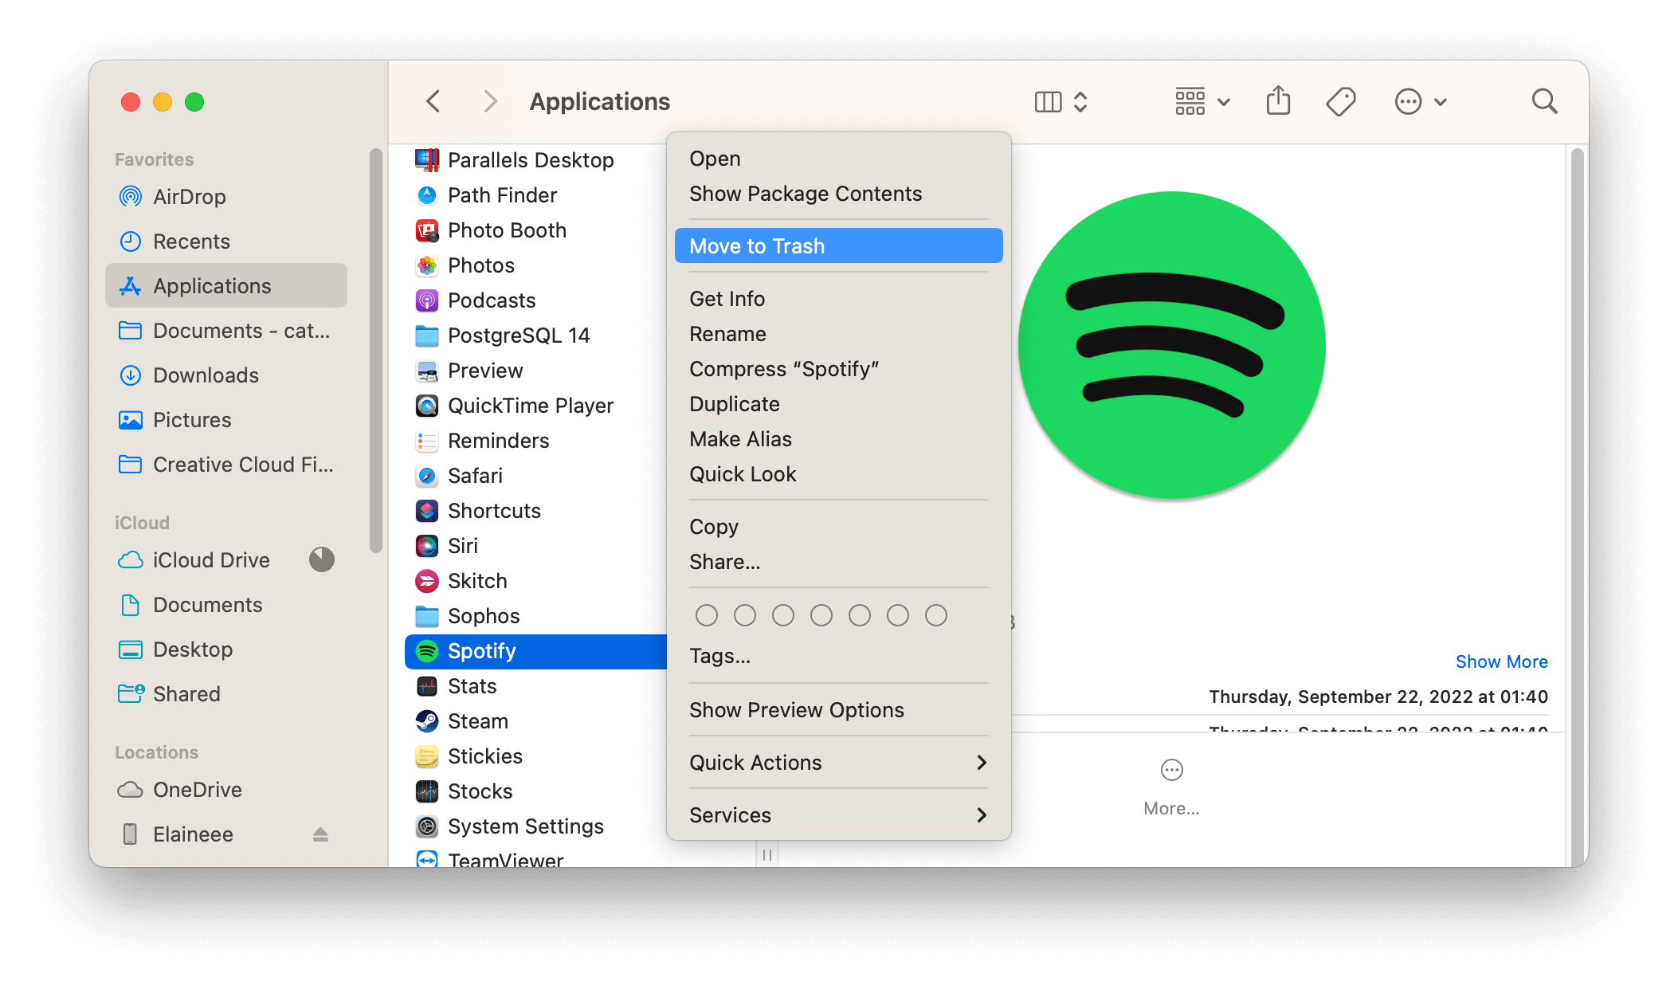Click the Photo Booth app icon
Viewport: 1678px width, 985px height.
click(427, 230)
